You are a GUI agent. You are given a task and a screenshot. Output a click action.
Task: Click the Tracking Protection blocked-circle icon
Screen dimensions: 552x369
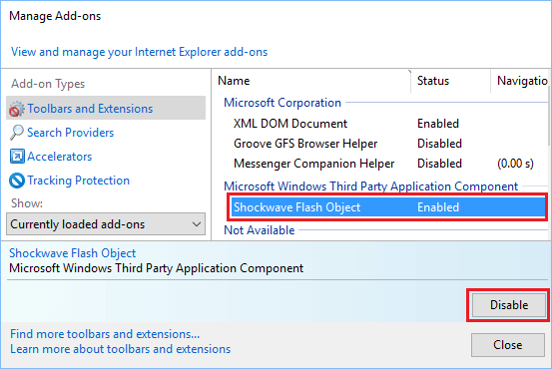coord(17,181)
